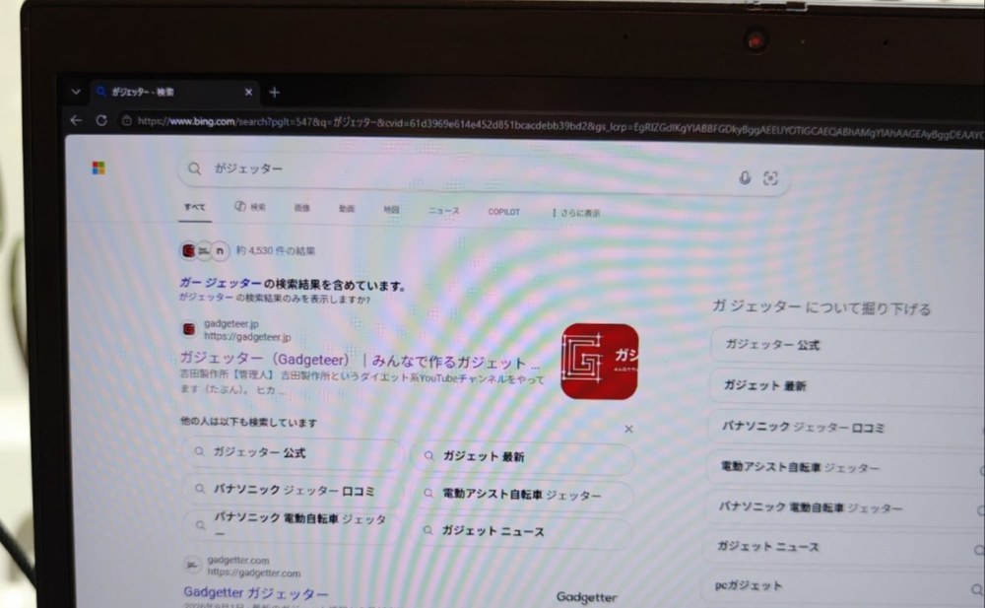Screen dimensions: 985x608
Task: Click the search box magnifier icon
Action: coord(195,169)
